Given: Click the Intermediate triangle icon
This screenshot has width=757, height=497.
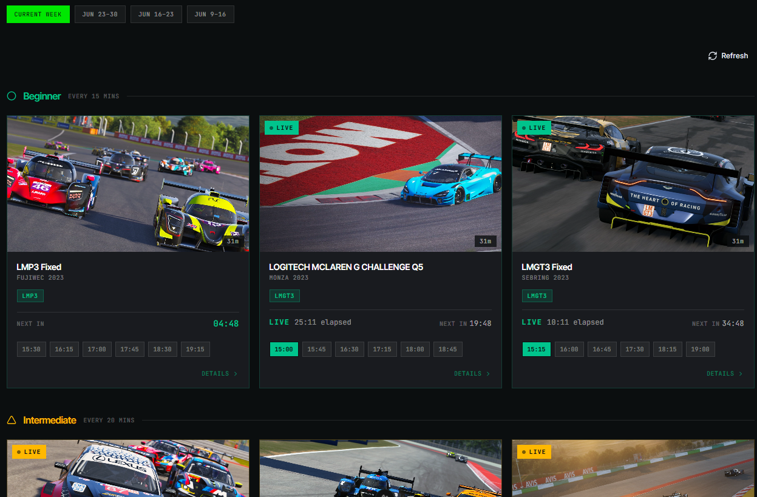Looking at the screenshot, I should 12,420.
